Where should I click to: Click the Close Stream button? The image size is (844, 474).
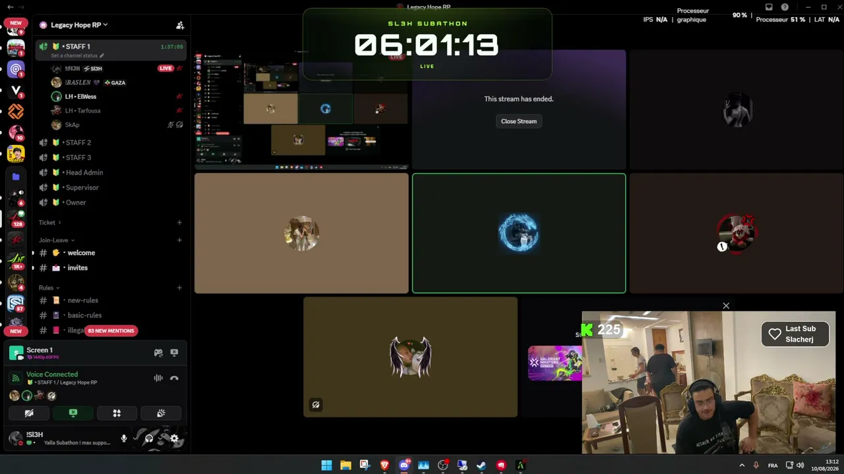click(x=519, y=121)
